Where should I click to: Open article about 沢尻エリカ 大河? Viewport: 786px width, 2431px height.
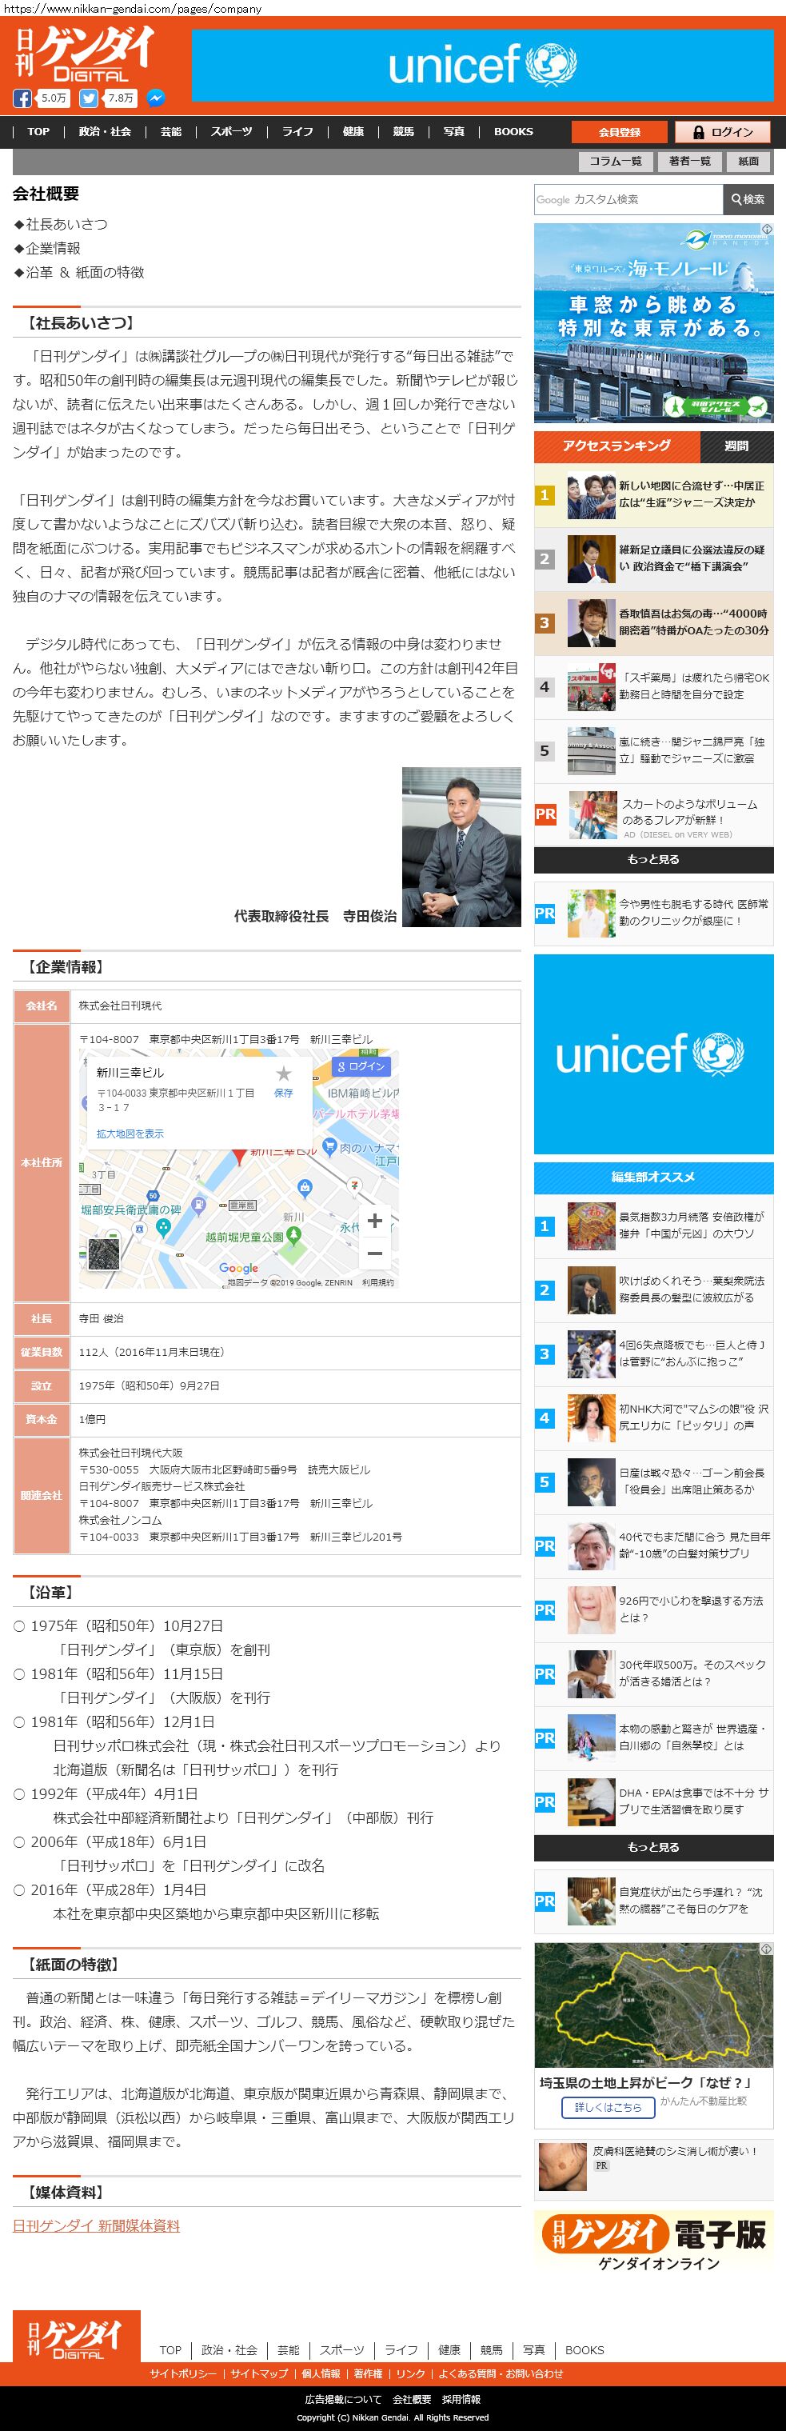coord(653,1417)
